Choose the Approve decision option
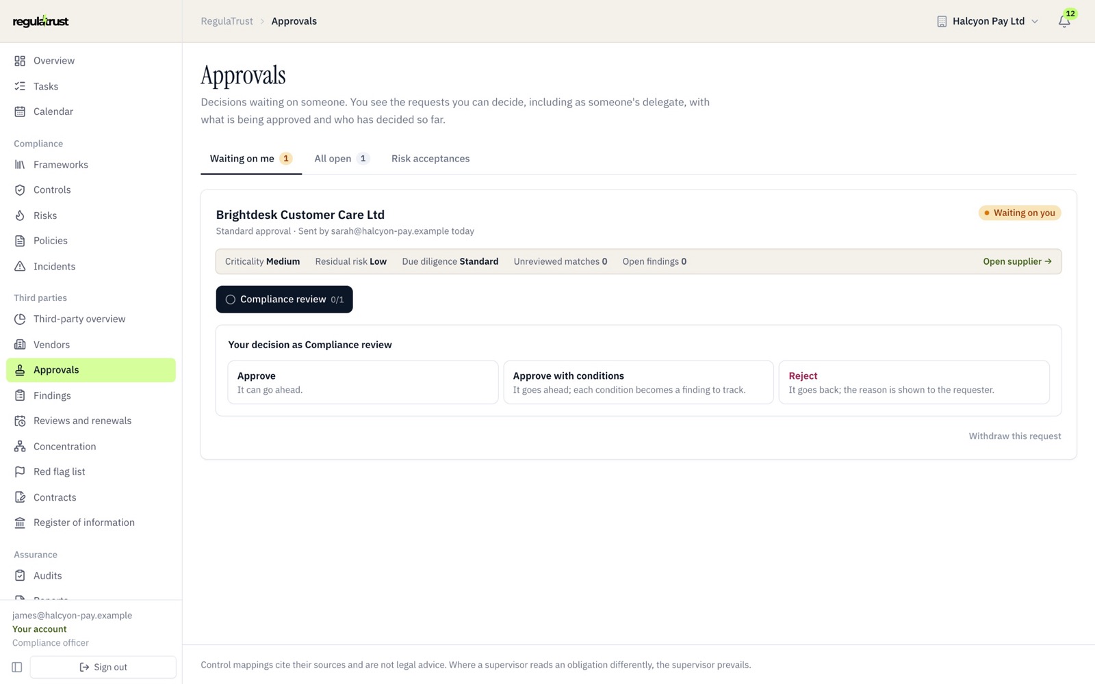 [363, 382]
